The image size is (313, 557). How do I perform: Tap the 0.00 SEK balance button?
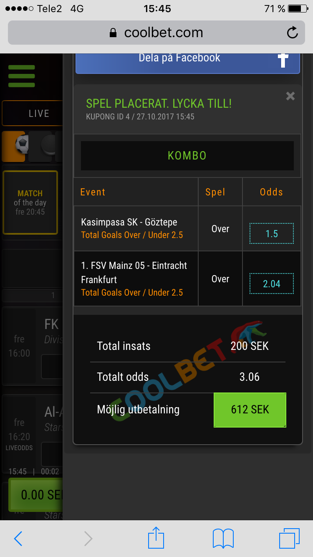click(x=35, y=495)
